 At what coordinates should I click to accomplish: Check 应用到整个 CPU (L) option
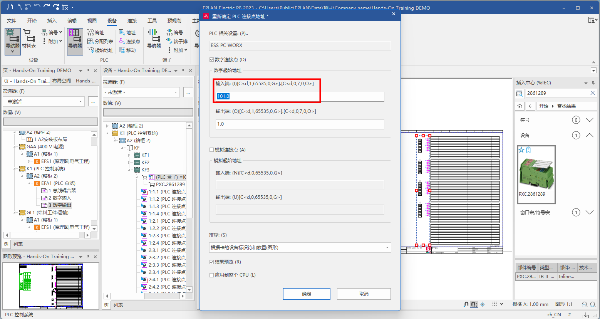click(x=211, y=275)
